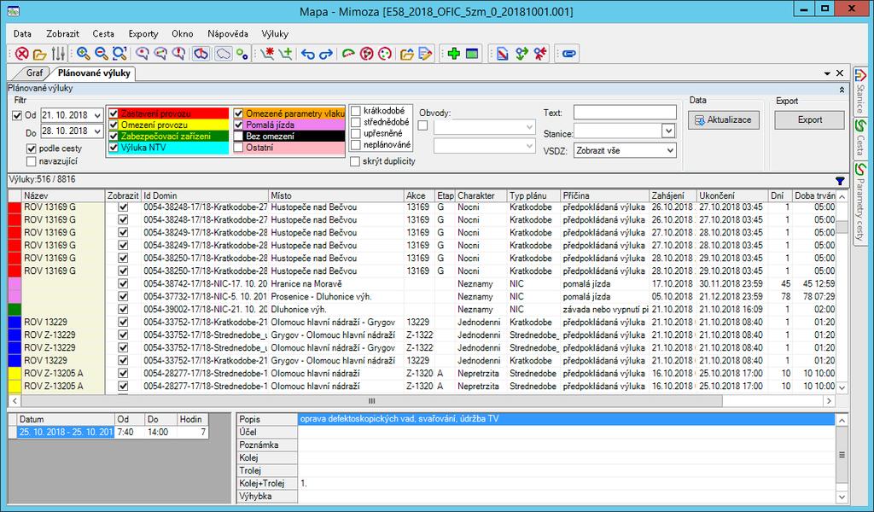This screenshot has width=874, height=512.
Task: Click the red circular wheel toolbar icon
Action: (366, 54)
